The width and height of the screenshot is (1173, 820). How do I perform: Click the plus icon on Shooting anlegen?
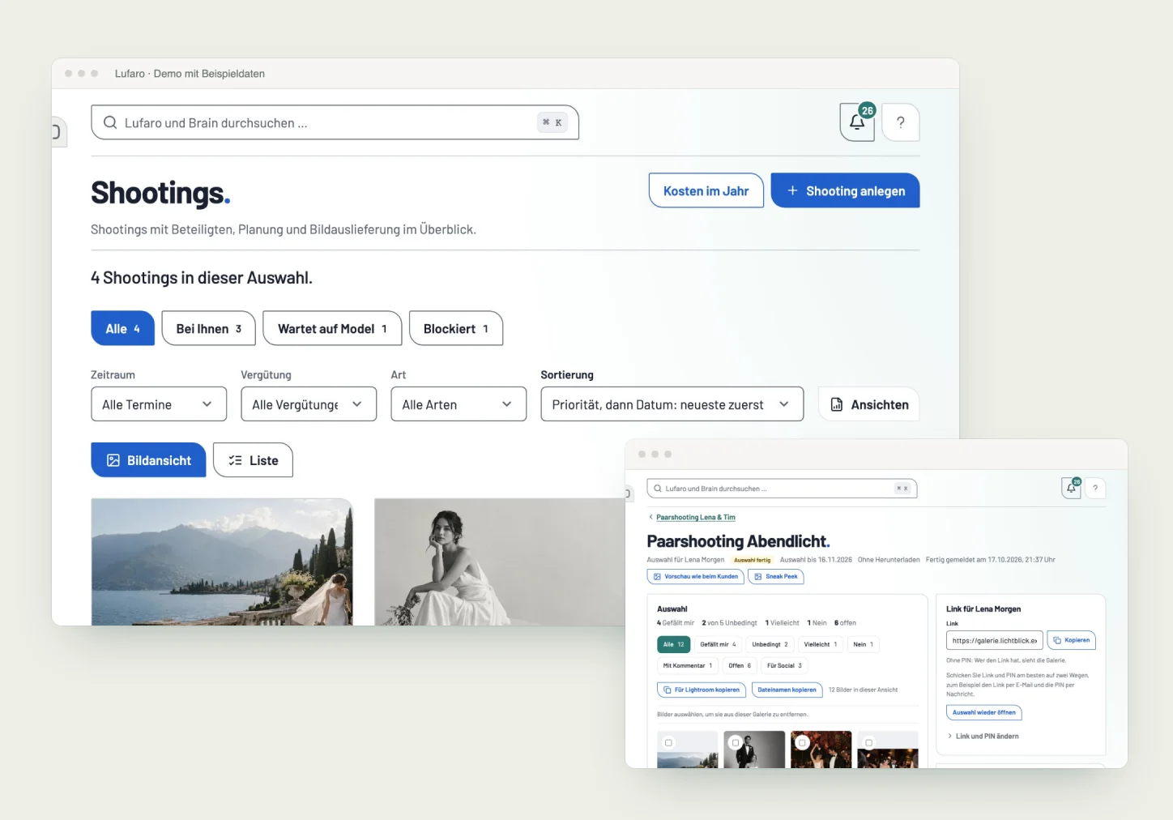792,190
